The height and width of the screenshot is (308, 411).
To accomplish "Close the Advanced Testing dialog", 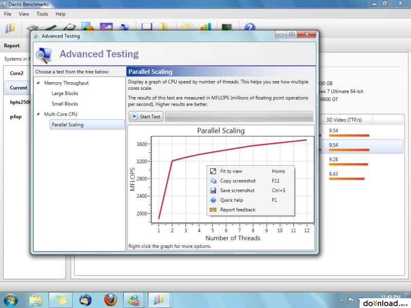I will pos(307,34).
